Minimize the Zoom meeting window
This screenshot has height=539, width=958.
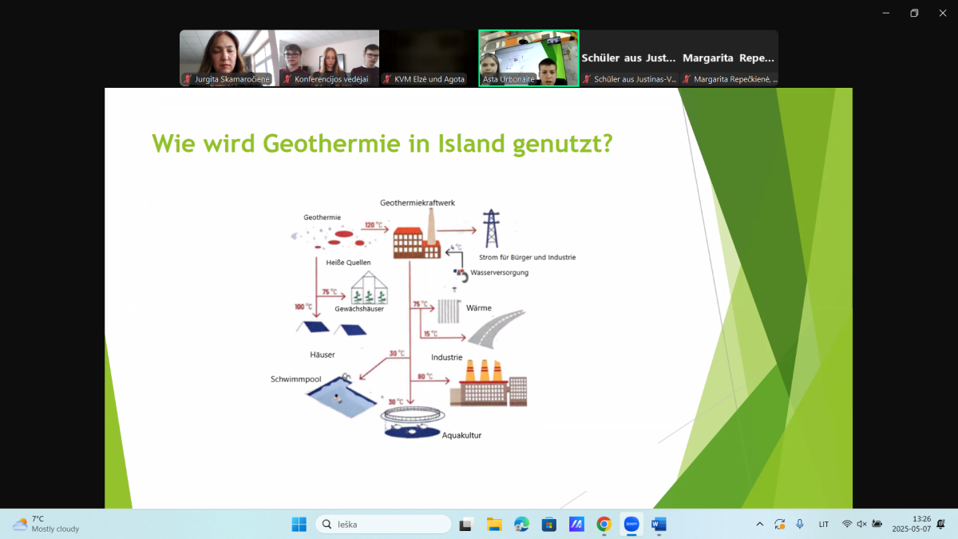[886, 13]
